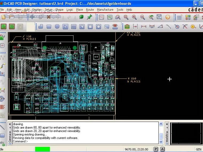Screen dimensions: 203x152
Task: Toggle the grid display icon
Action: coord(179,17)
